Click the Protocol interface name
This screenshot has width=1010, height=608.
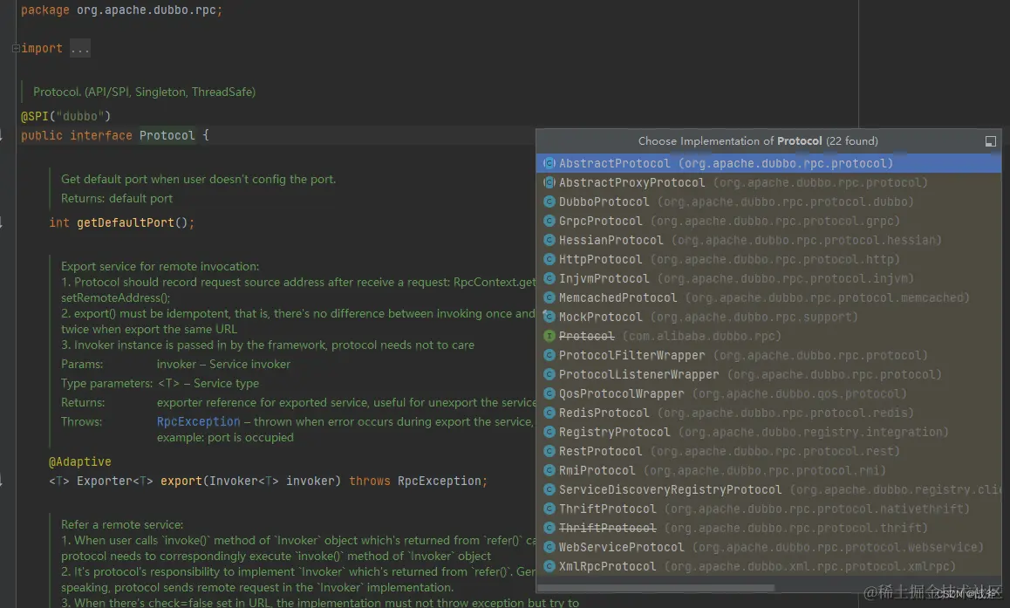[167, 135]
